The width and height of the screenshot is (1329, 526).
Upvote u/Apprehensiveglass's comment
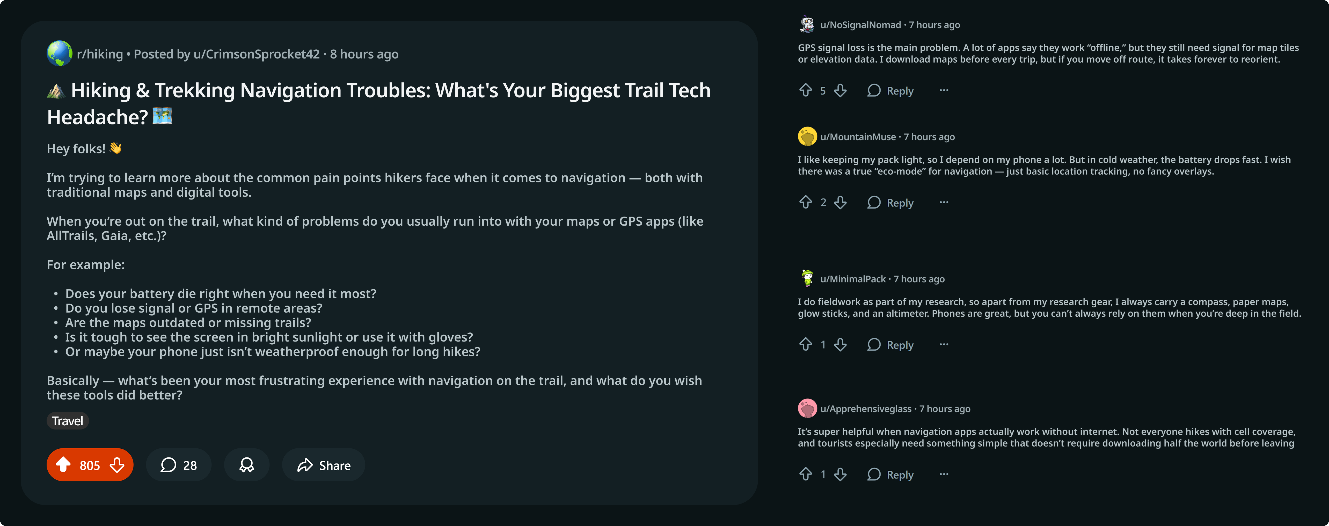pyautogui.click(x=806, y=475)
